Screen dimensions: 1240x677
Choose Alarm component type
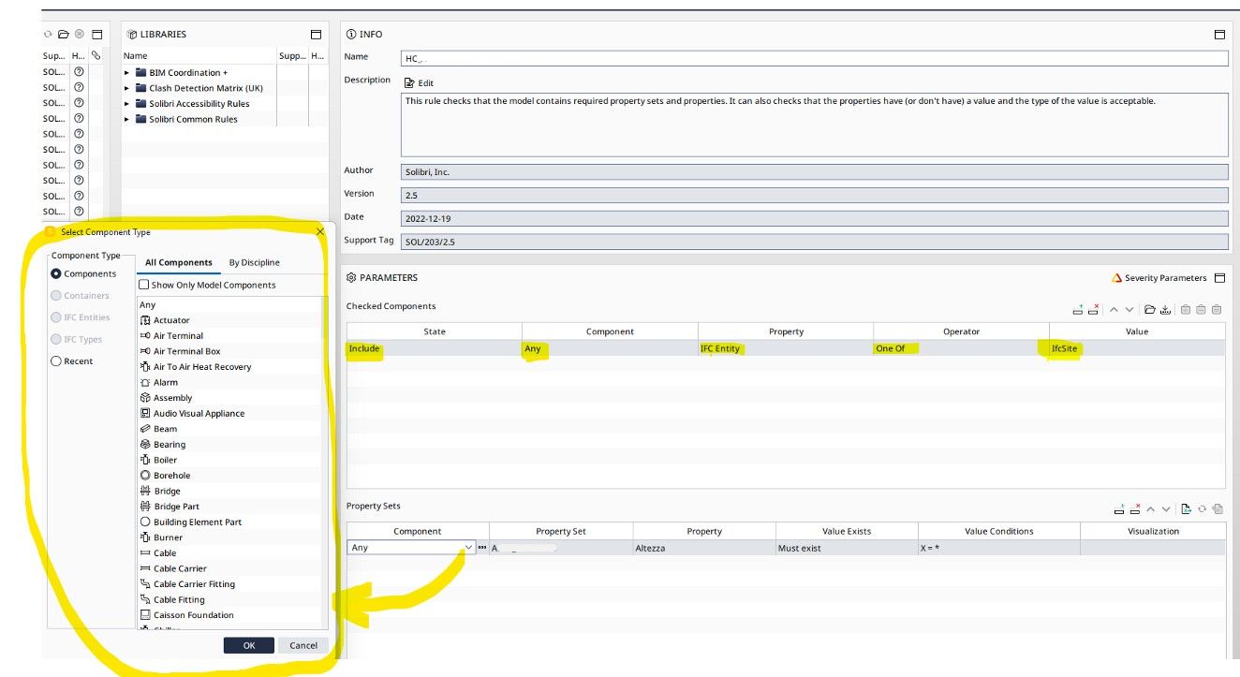(166, 382)
